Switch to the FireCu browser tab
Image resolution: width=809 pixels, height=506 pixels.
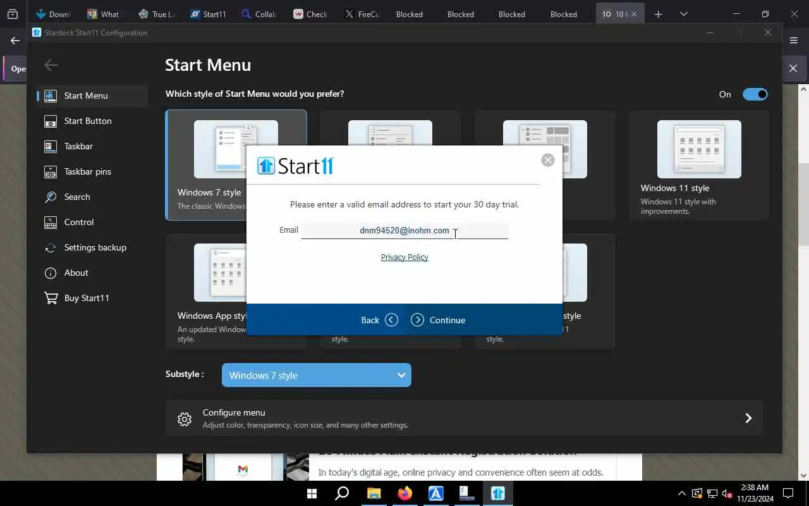coord(361,14)
